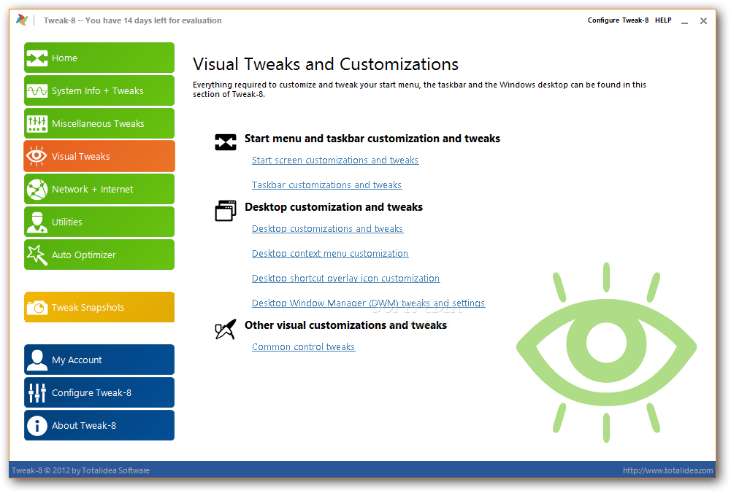Image resolution: width=731 pixels, height=493 pixels.
Task: Click the 'Visual Tweaks and Customizations' title
Action: [x=326, y=63]
